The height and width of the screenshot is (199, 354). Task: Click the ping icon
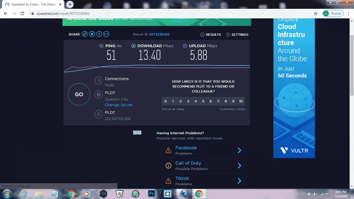pos(101,46)
